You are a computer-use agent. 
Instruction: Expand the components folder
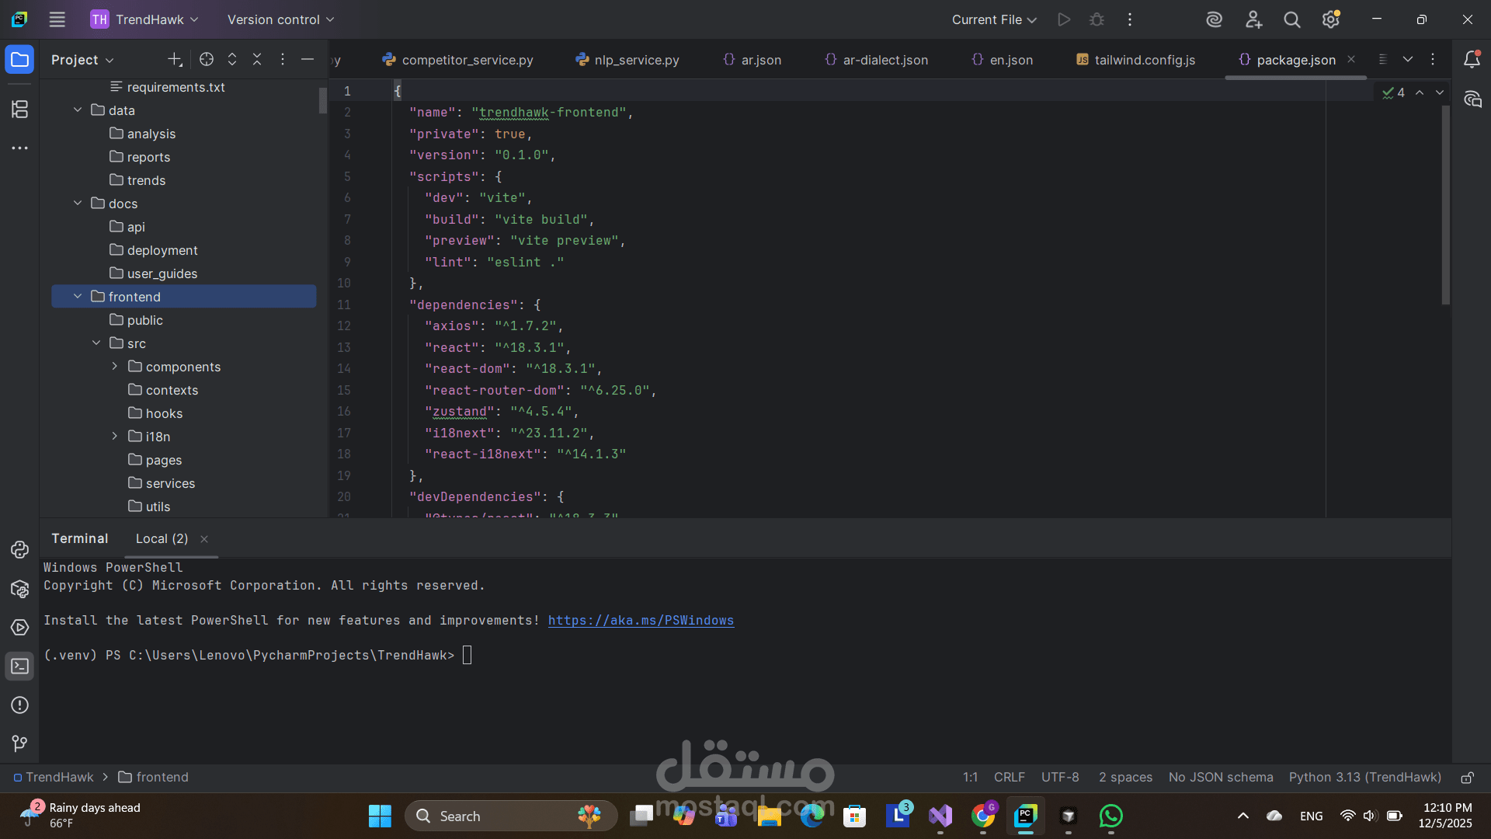[x=115, y=367]
